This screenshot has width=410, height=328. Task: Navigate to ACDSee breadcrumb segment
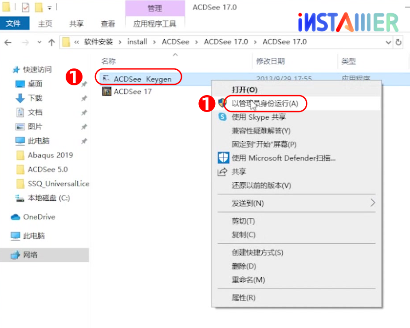[175, 42]
